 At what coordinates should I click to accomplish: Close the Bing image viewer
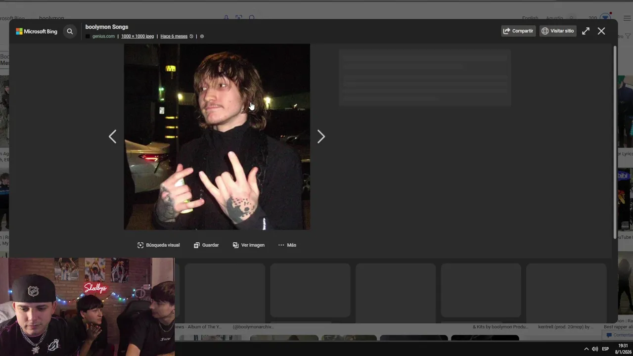point(601,31)
